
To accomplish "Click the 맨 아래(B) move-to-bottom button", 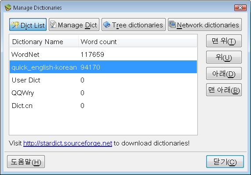I will pyautogui.click(x=224, y=90).
